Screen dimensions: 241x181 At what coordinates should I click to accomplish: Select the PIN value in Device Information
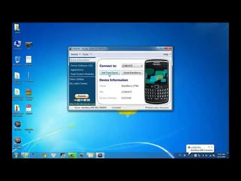coord(127,92)
